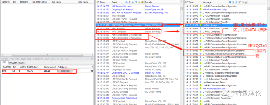The width and height of the screenshot is (270, 105).
Task: Click the yellow warning icon in Event header
Action: (x=142, y=2)
